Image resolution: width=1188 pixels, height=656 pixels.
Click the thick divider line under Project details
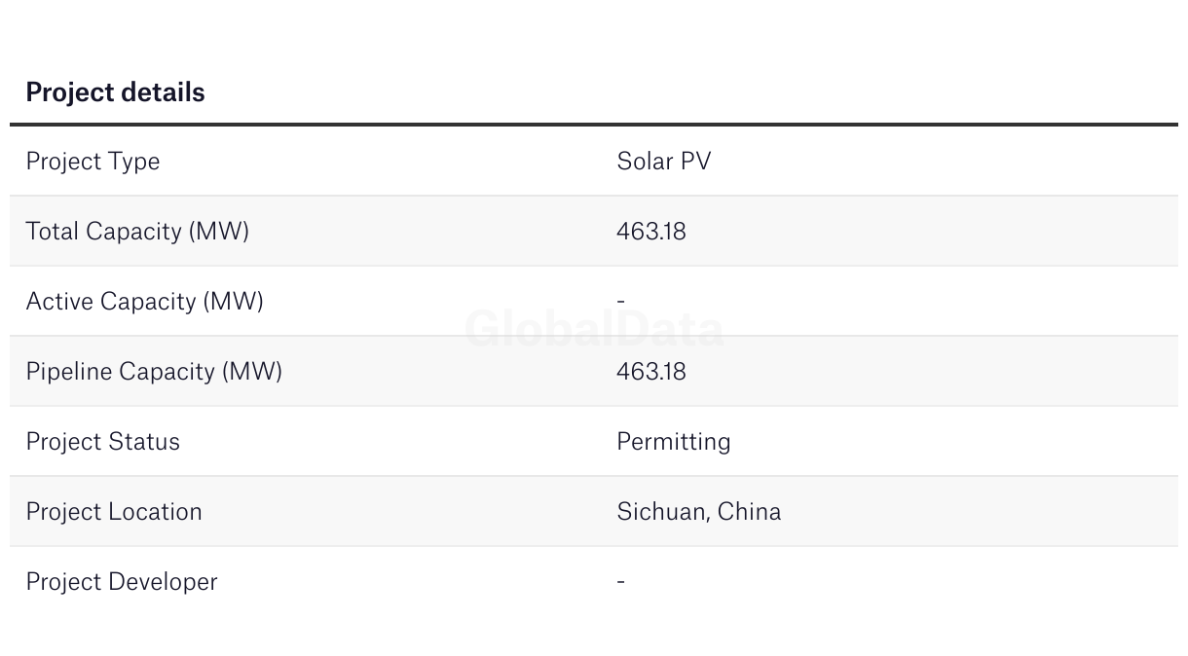click(x=594, y=125)
